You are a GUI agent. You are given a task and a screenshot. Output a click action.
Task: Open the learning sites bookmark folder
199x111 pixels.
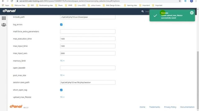131,5
